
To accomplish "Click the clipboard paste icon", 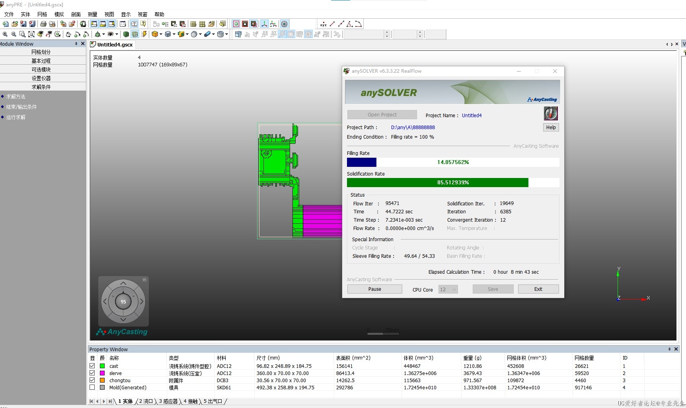I will point(83,24).
